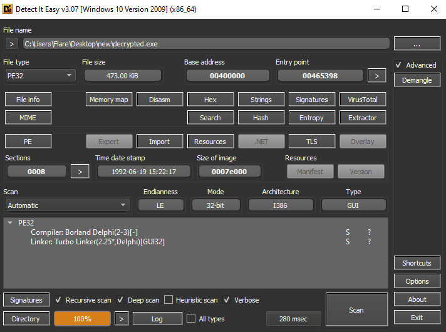This screenshot has height=332, width=446.
Task: Open the Memory map view
Action: point(109,100)
